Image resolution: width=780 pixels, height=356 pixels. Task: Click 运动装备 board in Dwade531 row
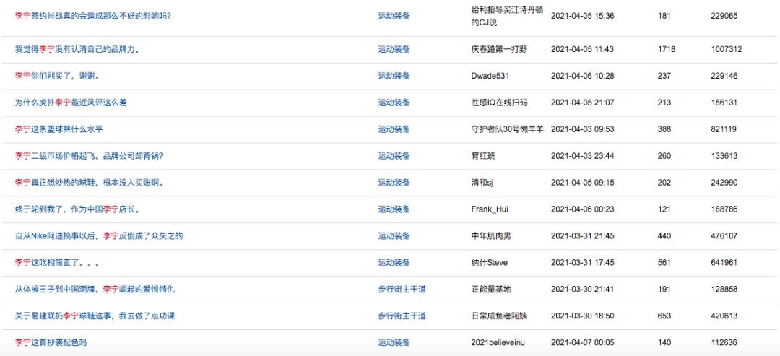click(394, 76)
